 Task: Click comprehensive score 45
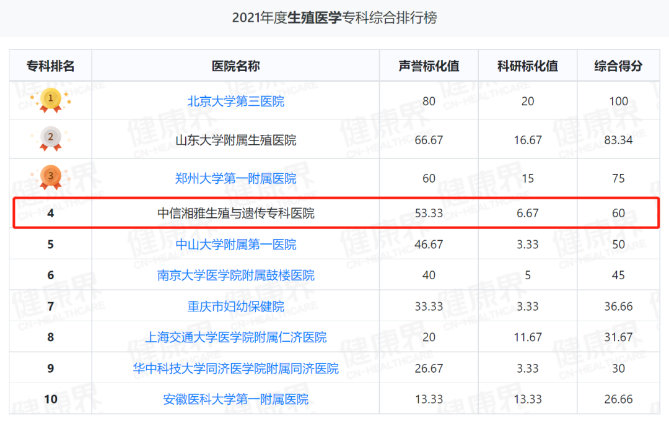[x=618, y=275]
